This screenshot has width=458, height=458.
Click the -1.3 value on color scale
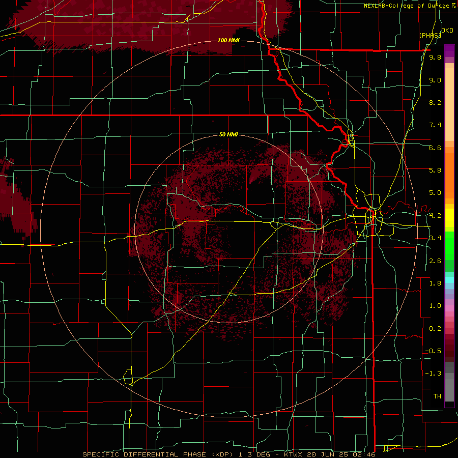pos(433,374)
